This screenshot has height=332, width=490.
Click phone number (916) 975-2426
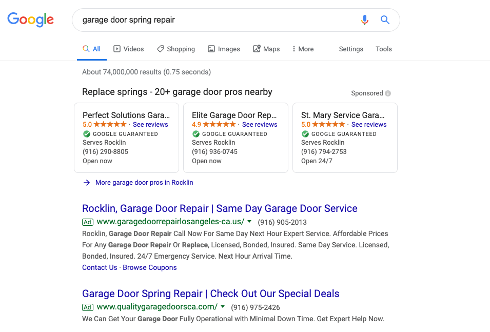[256, 307]
